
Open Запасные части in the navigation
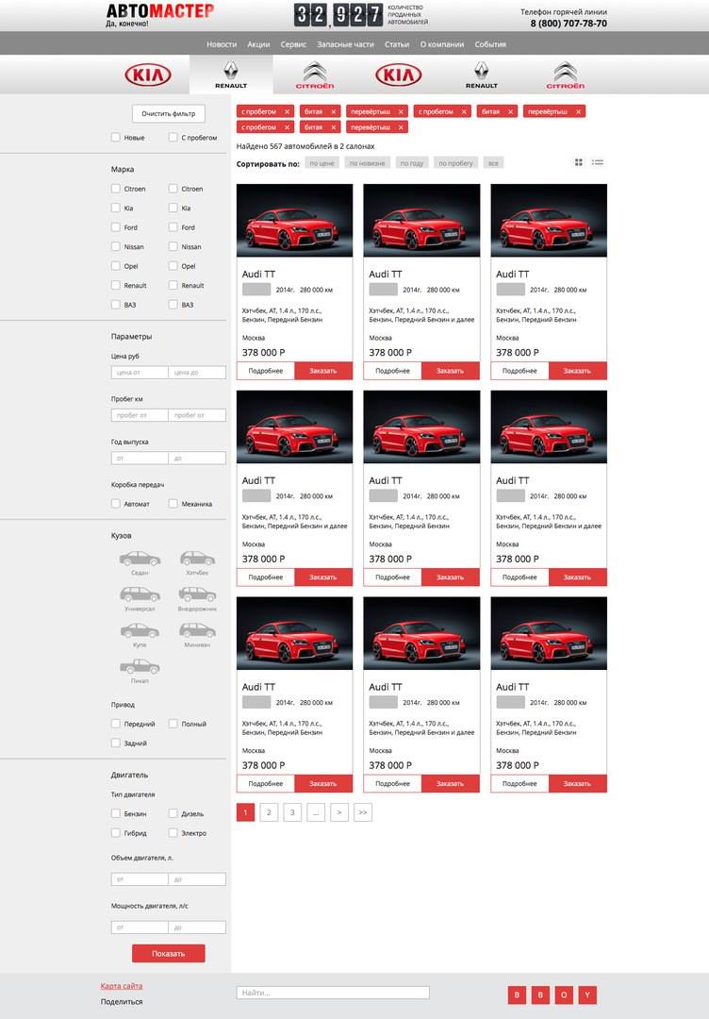coord(345,44)
